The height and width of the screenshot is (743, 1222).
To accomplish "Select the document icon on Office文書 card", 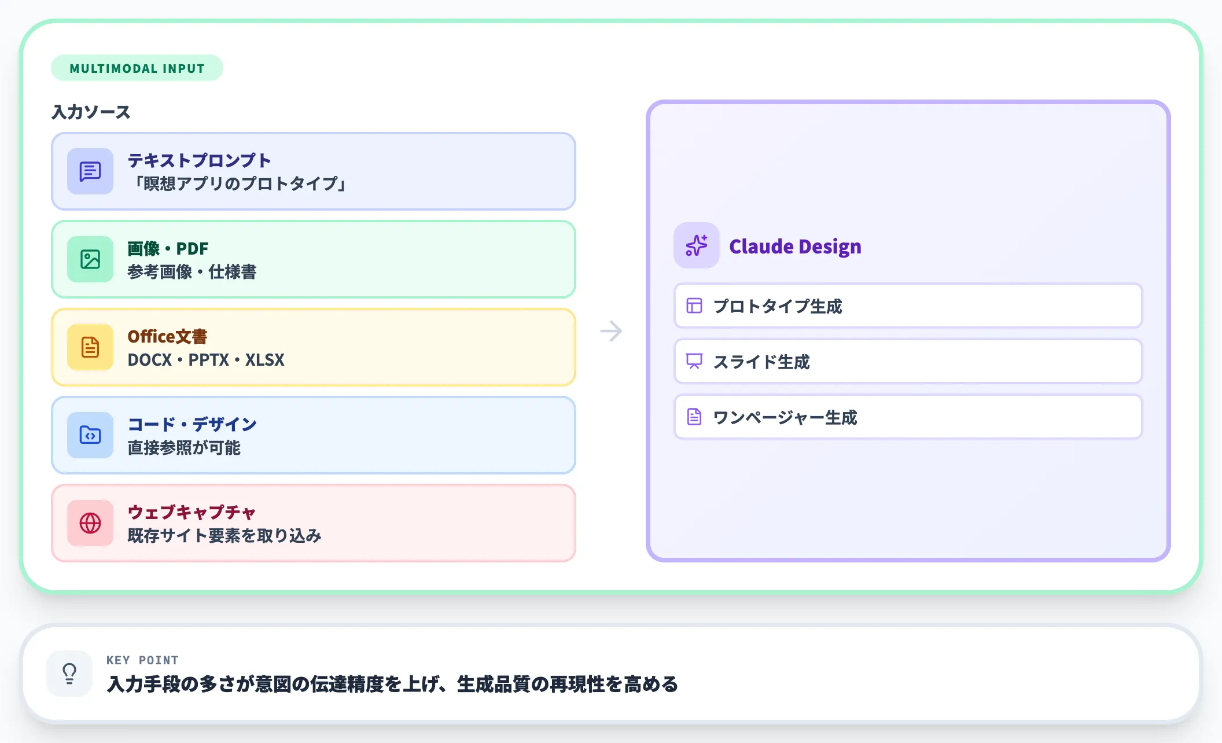I will (90, 348).
